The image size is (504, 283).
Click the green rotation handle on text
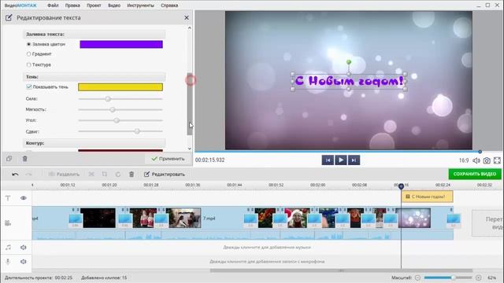[x=349, y=62]
